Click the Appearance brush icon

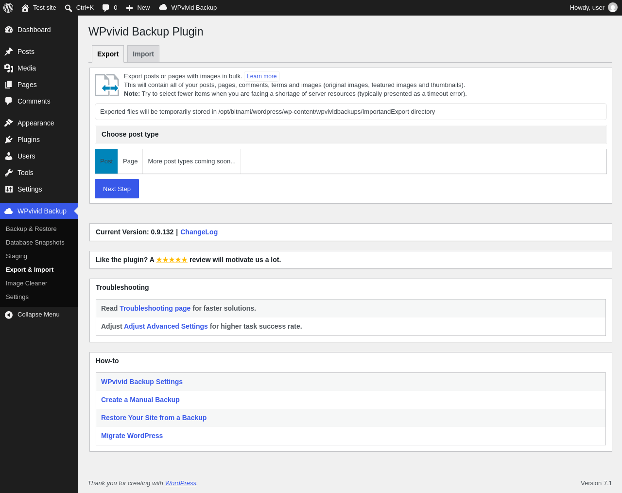point(9,123)
